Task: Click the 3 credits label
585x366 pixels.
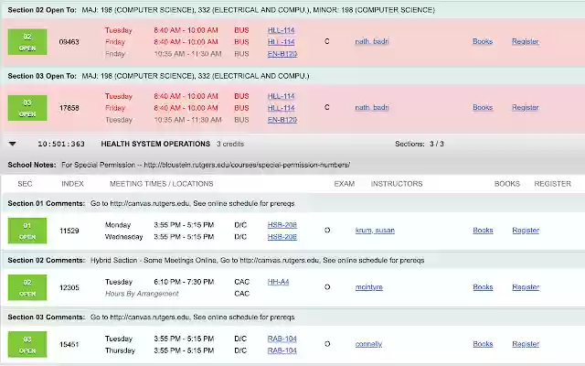Action: tap(230, 144)
